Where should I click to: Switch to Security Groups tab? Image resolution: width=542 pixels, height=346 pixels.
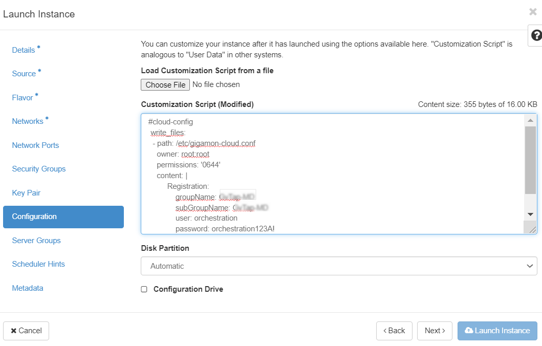(39, 169)
